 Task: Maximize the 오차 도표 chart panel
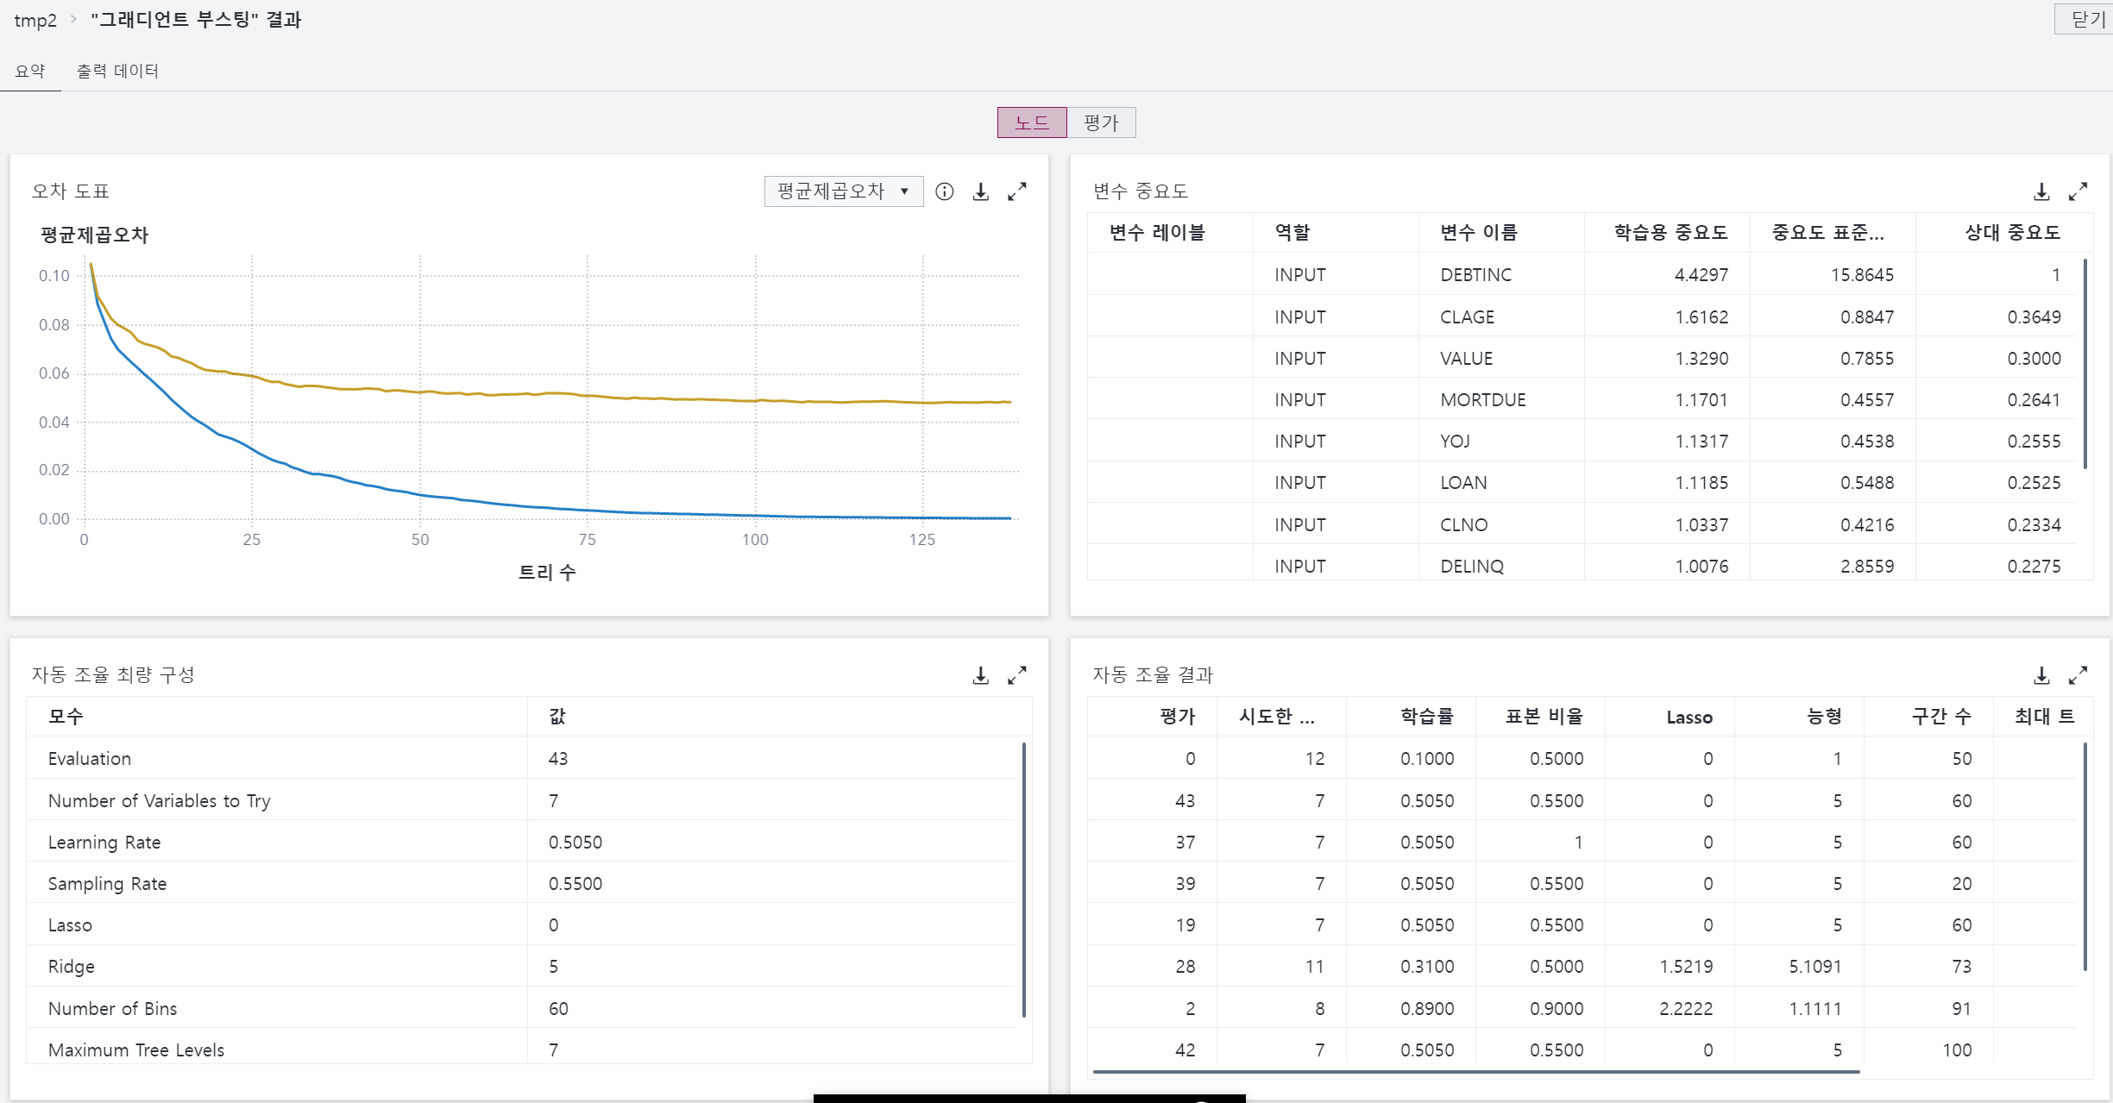pyautogui.click(x=1017, y=191)
